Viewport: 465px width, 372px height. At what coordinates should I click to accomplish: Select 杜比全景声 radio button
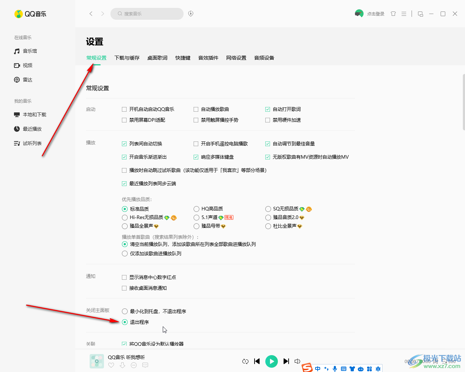[268, 226]
